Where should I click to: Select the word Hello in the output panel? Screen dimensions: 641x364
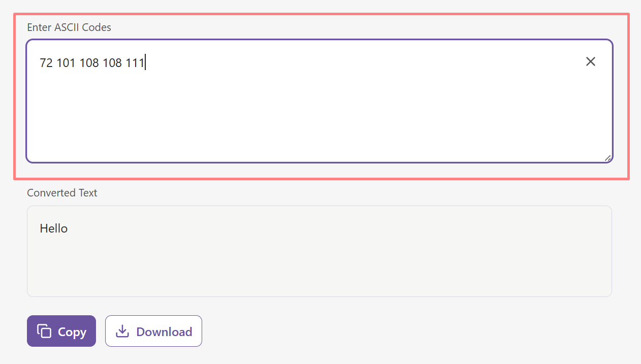[53, 228]
